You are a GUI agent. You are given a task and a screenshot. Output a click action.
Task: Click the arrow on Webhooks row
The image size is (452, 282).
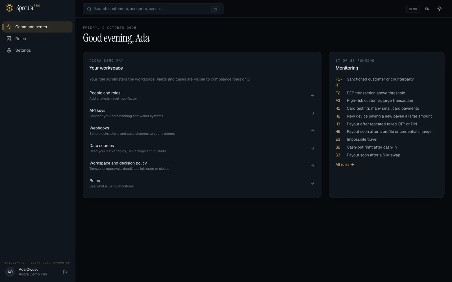pos(312,131)
